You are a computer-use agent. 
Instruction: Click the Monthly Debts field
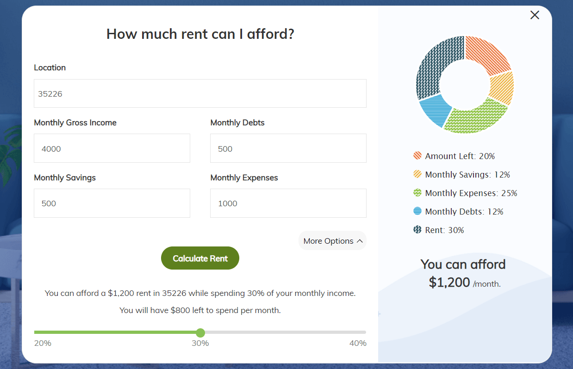(x=288, y=148)
